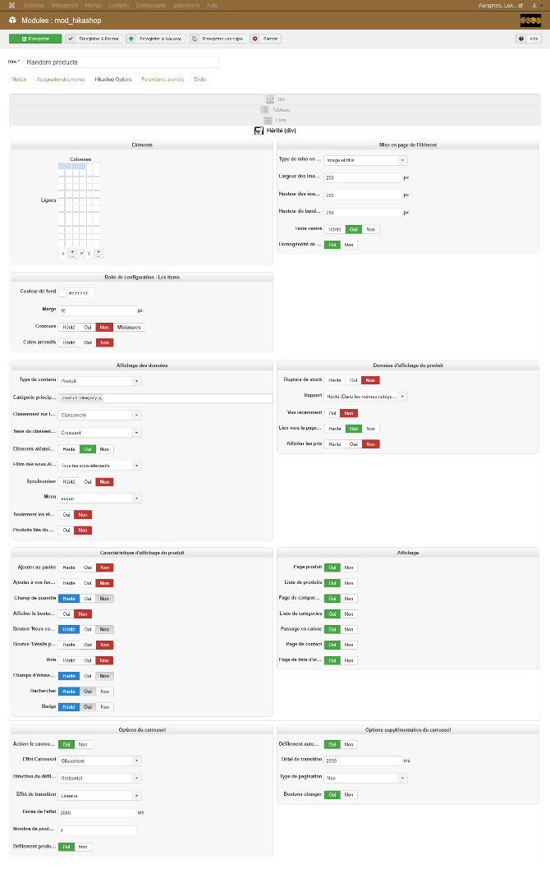550x887 pixels.
Task: Select the Liste layout icon
Action: click(x=268, y=120)
